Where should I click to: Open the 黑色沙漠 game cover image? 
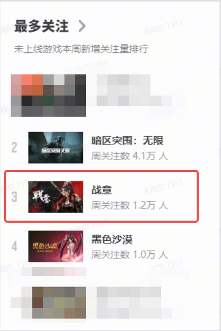[56, 247]
